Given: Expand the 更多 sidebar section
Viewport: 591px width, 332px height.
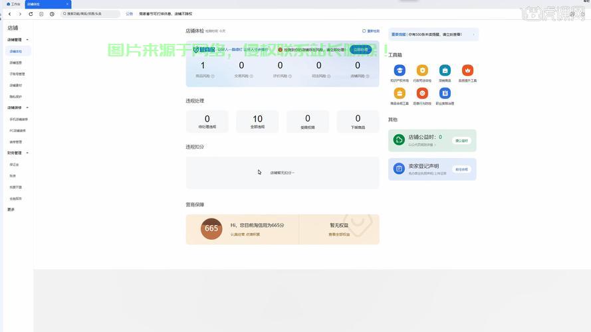Looking at the screenshot, I should (x=11, y=210).
